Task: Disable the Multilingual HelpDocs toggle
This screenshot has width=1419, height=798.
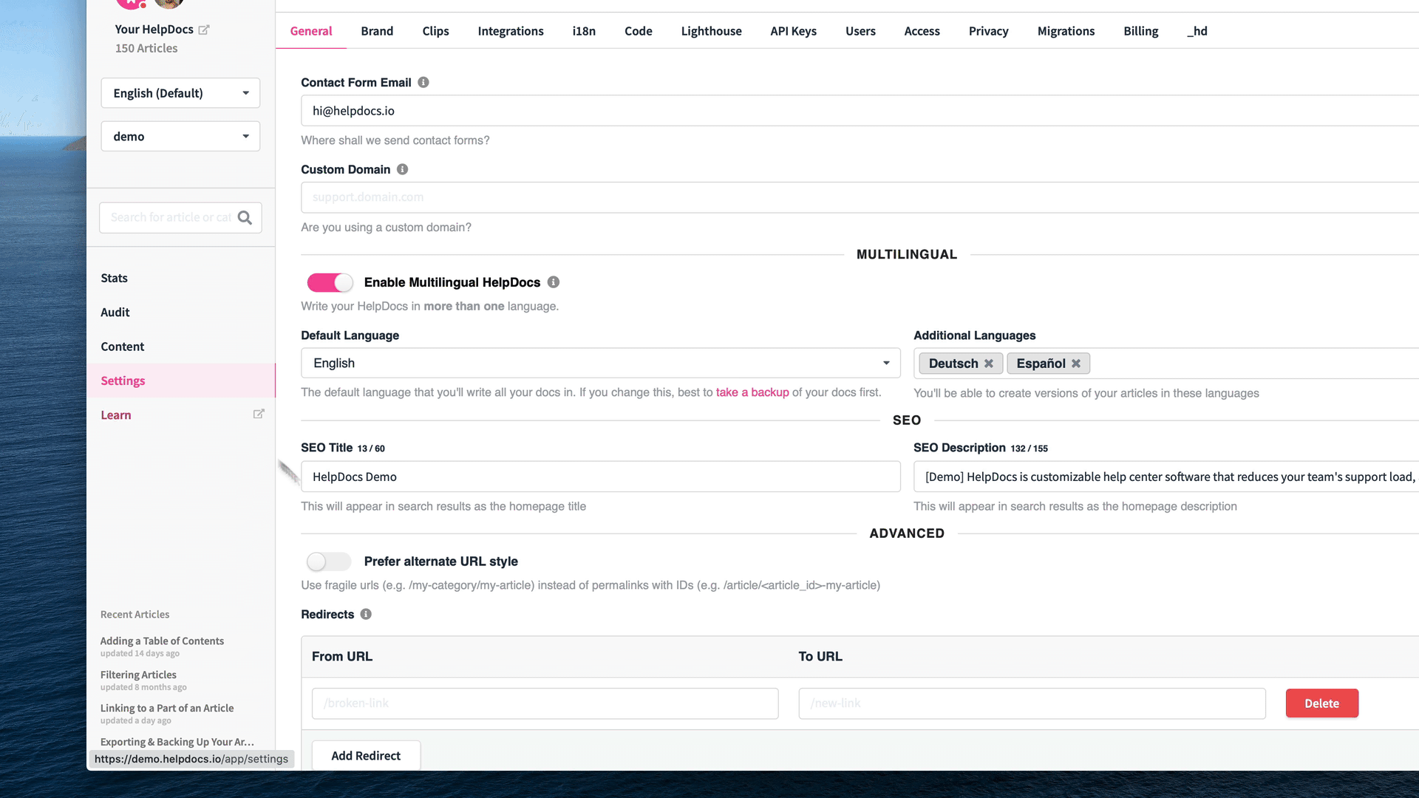Action: 330,282
